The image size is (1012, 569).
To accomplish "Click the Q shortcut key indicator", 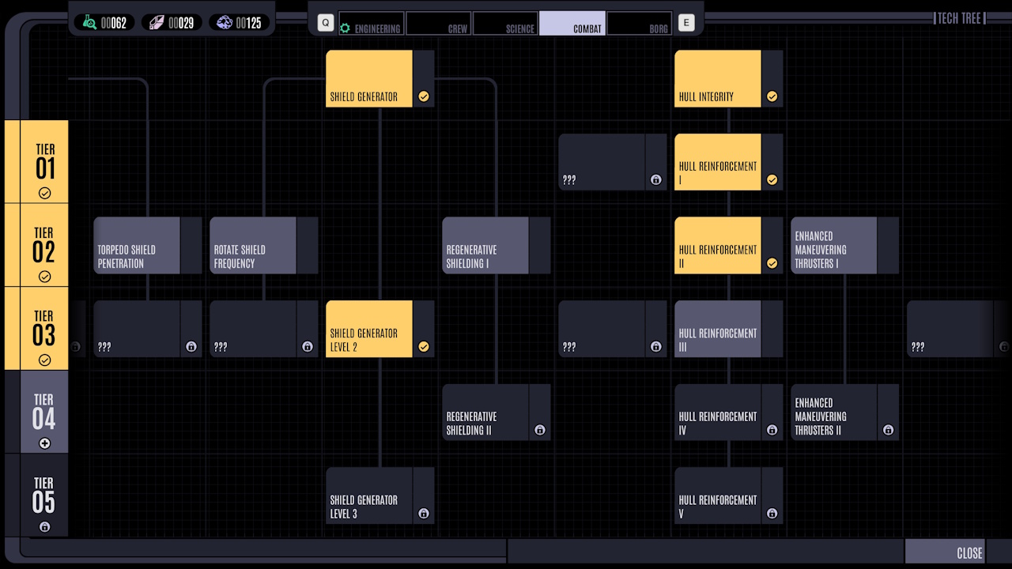I will click(x=324, y=22).
